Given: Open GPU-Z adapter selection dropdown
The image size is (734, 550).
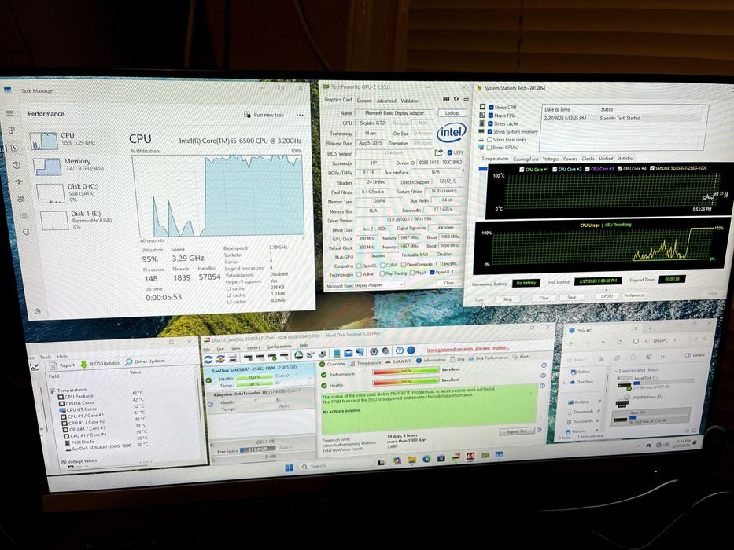Looking at the screenshot, I should (x=365, y=284).
